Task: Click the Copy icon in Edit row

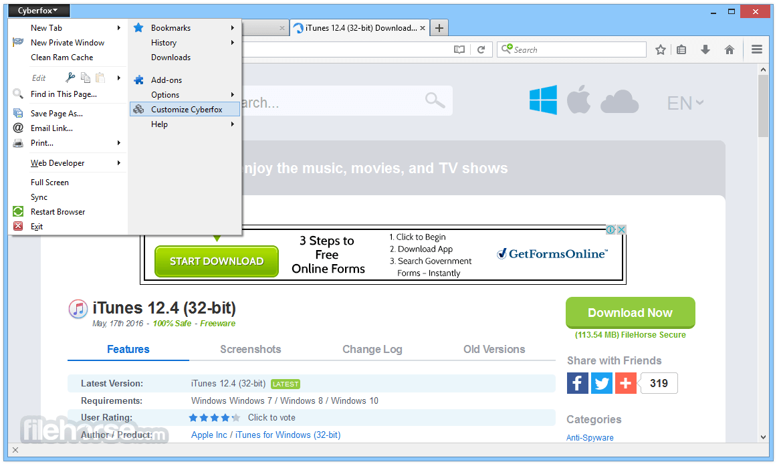Action: 86,78
